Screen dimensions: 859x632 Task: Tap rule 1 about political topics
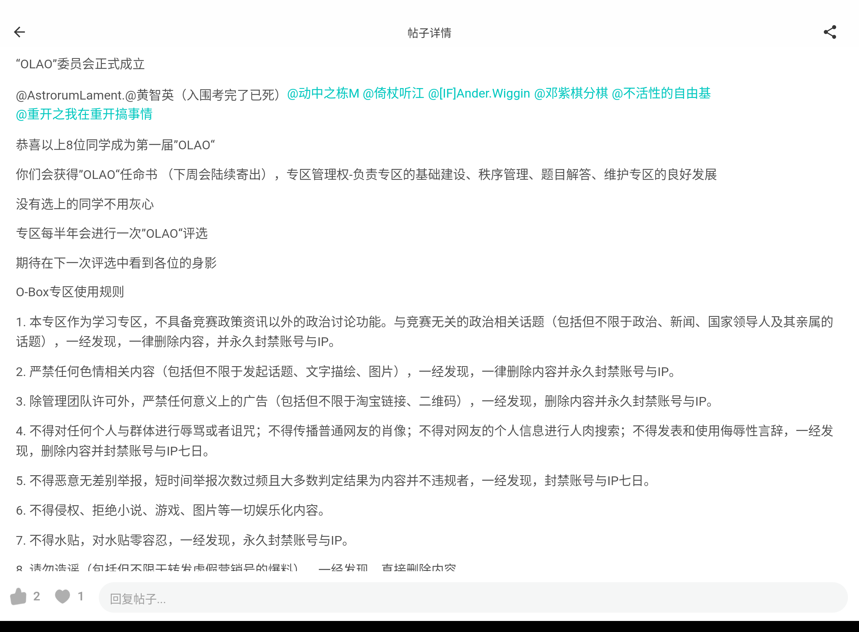tap(425, 332)
